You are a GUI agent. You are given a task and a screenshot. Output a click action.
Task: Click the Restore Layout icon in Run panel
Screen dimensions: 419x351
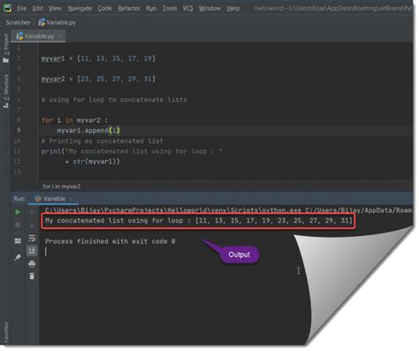[x=18, y=240]
